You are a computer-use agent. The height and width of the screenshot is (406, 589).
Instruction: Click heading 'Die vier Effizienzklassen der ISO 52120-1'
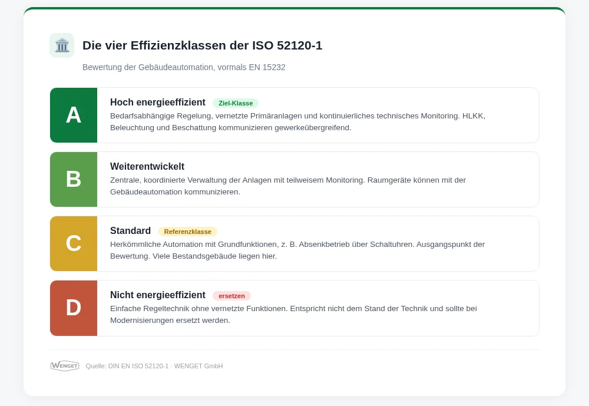coord(202,45)
